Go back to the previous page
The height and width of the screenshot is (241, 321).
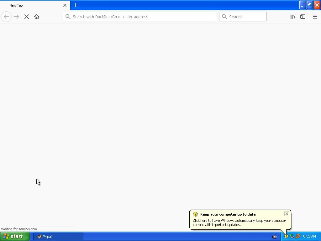(x=6, y=17)
